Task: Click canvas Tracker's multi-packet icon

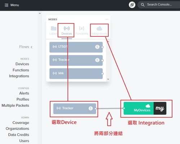Action: click(91, 108)
